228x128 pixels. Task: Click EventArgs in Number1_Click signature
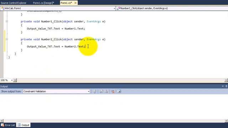(94, 21)
